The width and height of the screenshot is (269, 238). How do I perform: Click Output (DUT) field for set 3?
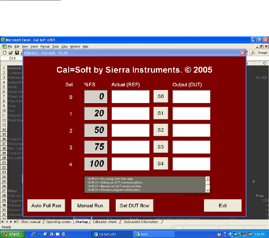(x=191, y=147)
